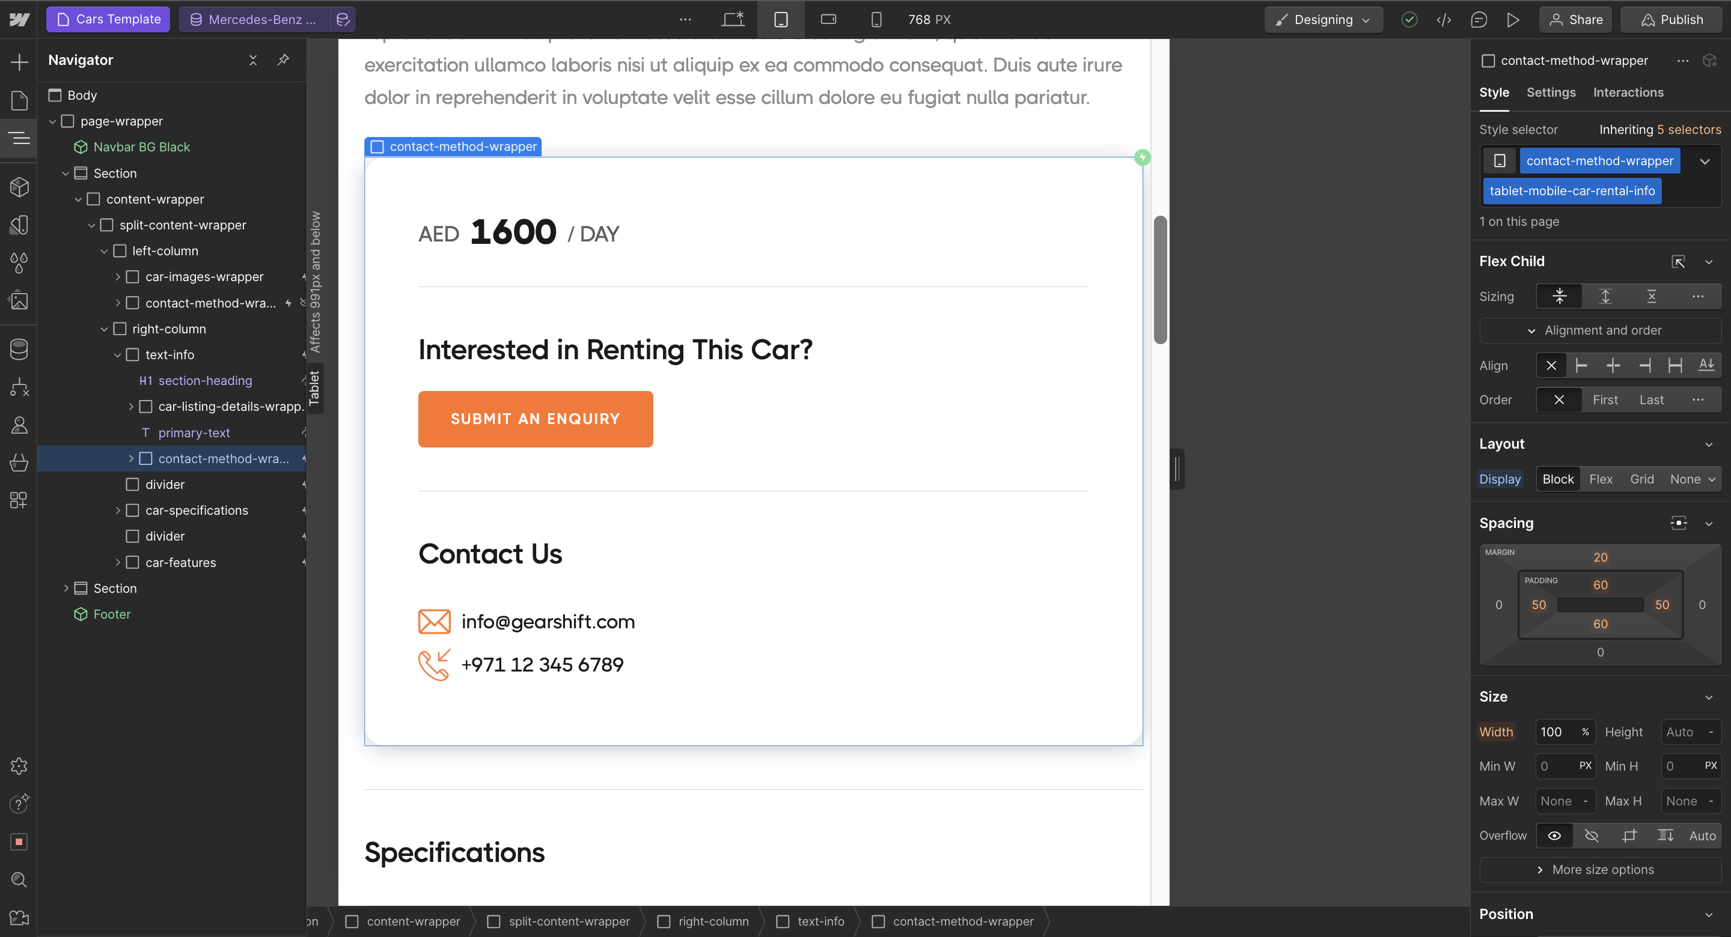Set overflow to hidden
Viewport: 1731px width, 937px height.
(x=1590, y=835)
